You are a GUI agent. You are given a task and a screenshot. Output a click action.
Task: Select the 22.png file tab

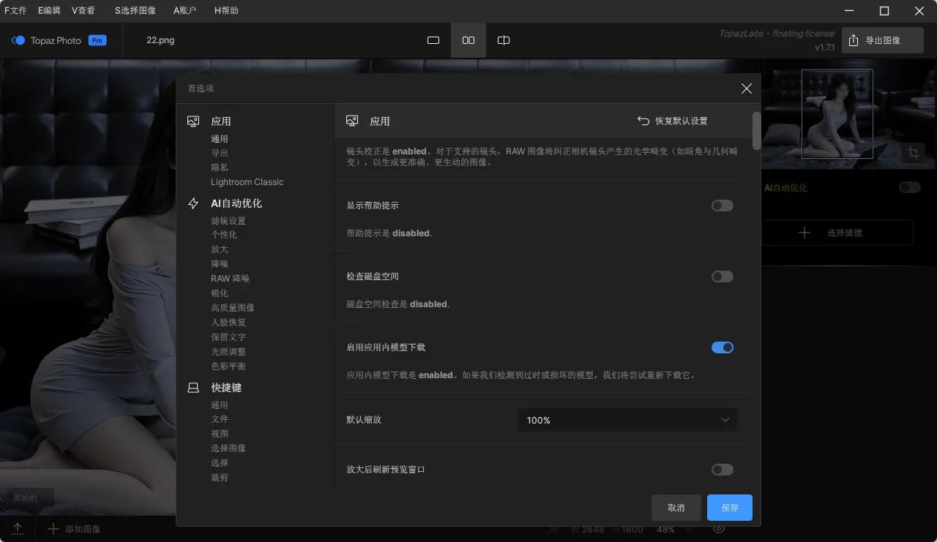[x=160, y=40]
